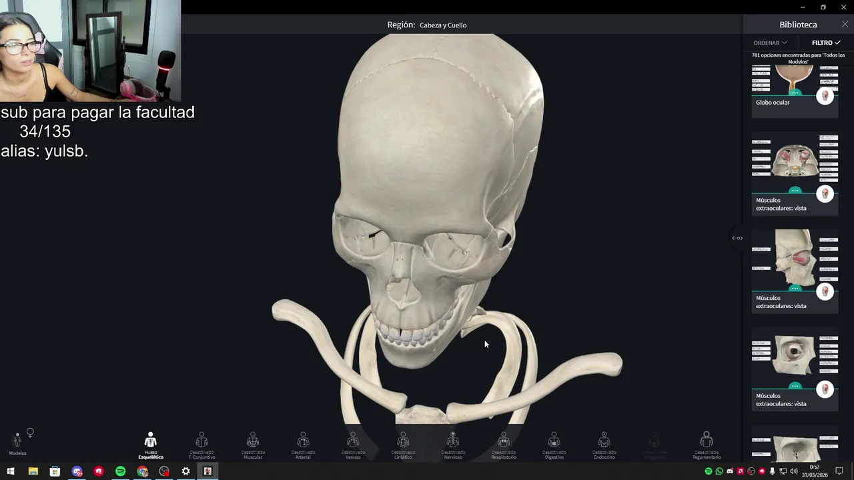Image resolution: width=854 pixels, height=480 pixels.
Task: Open the network status tray icon
Action: (783, 471)
